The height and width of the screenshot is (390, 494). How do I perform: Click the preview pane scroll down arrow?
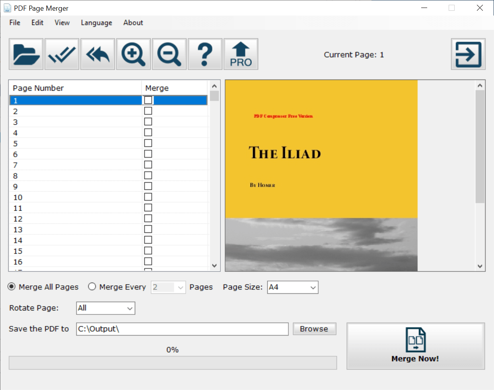click(x=480, y=266)
